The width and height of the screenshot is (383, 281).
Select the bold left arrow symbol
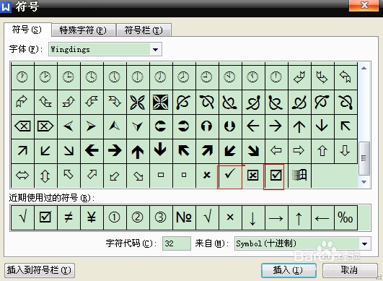click(x=92, y=151)
